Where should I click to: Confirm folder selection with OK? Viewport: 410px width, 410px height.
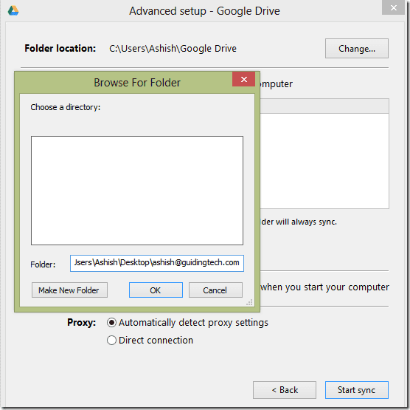point(156,290)
